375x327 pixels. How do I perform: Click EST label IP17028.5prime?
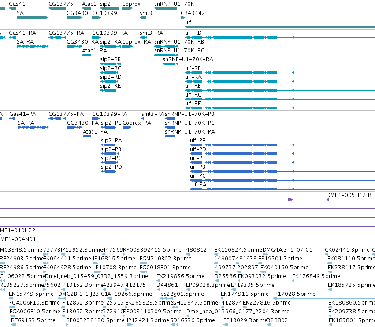tap(294, 294)
